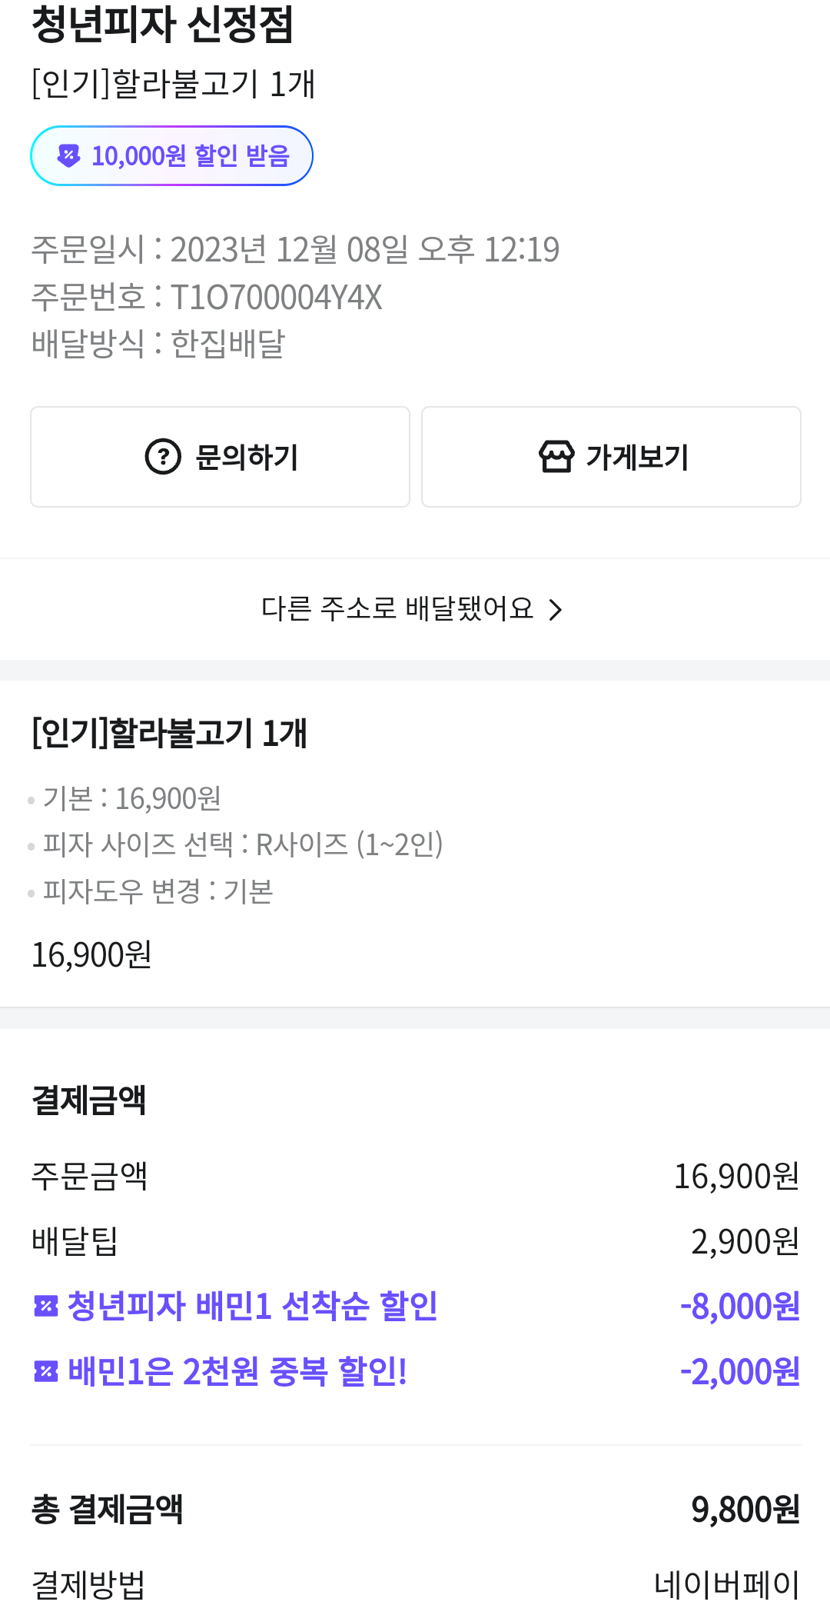This screenshot has width=830, height=1605.
Task: Click the store shop icon
Action: coord(556,457)
